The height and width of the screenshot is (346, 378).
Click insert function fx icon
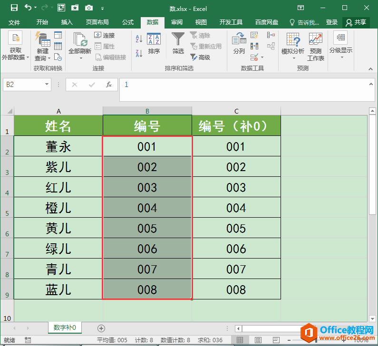(109, 85)
